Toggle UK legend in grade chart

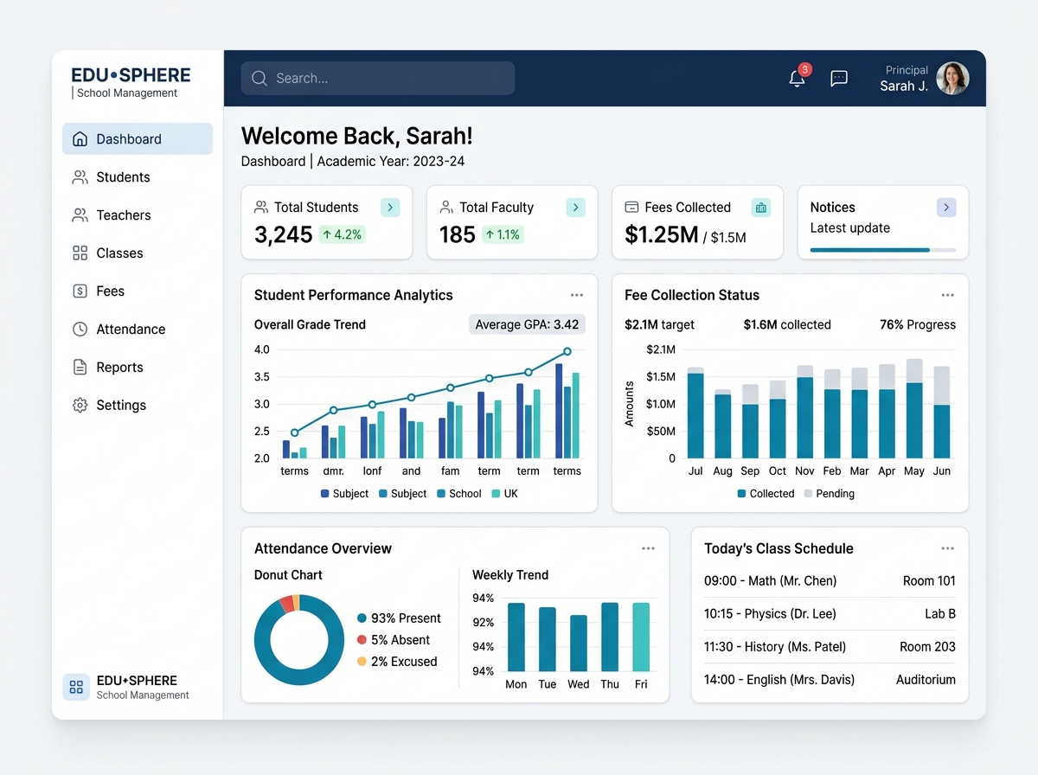[x=504, y=494]
